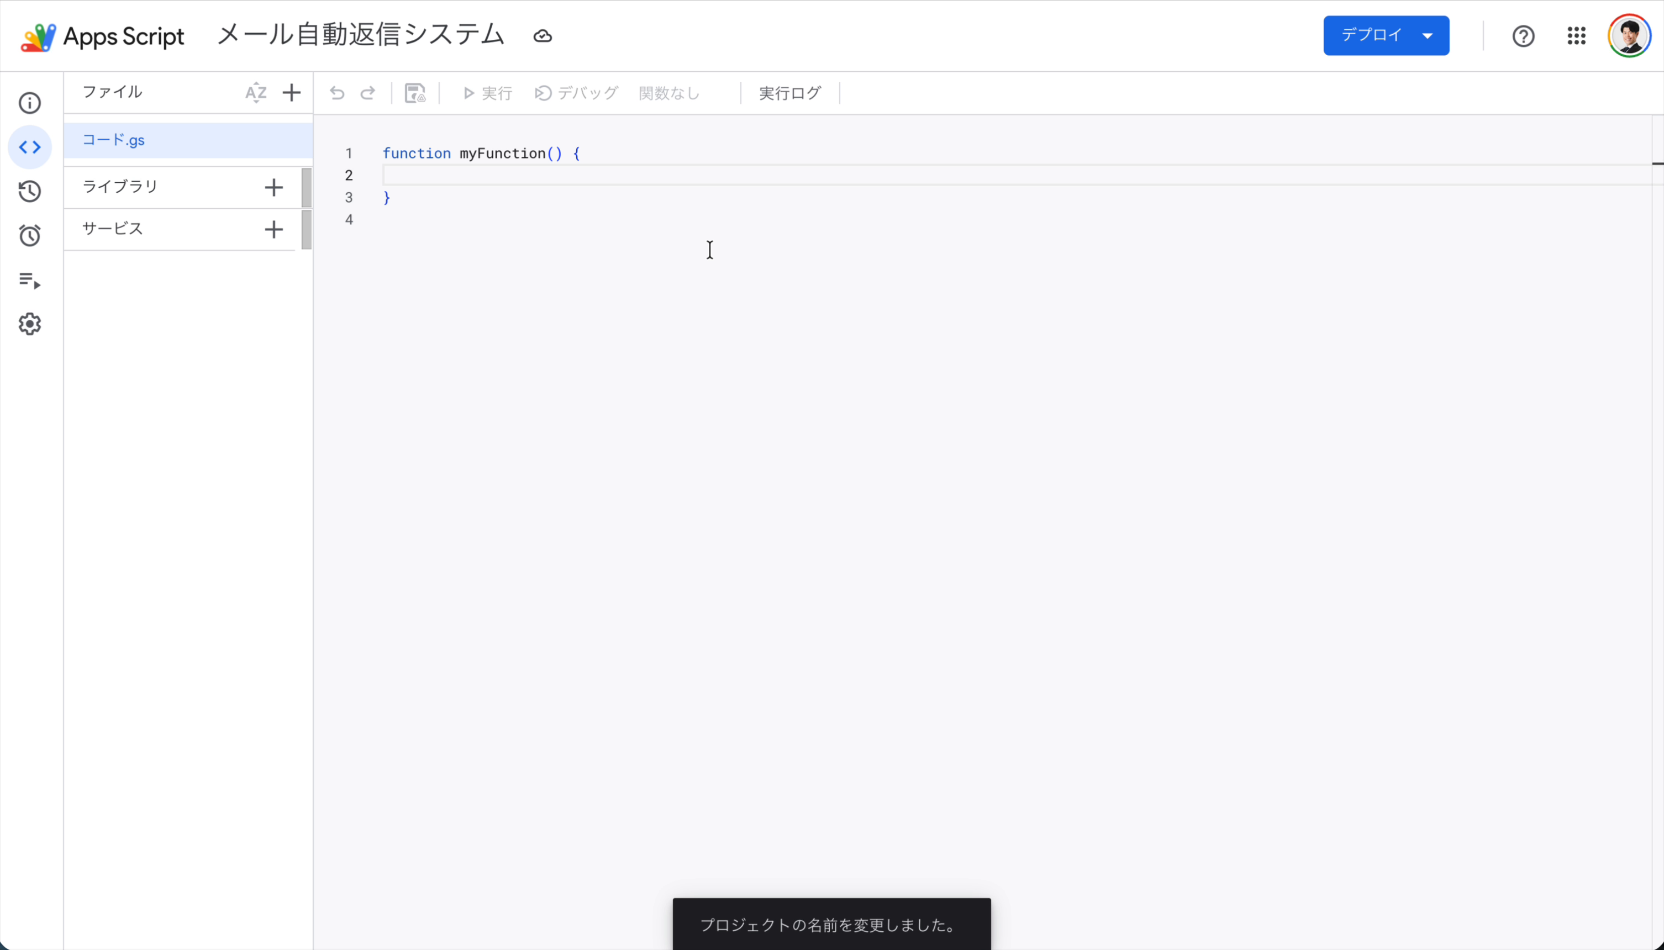Open the Google apps launcher grid

1576,36
